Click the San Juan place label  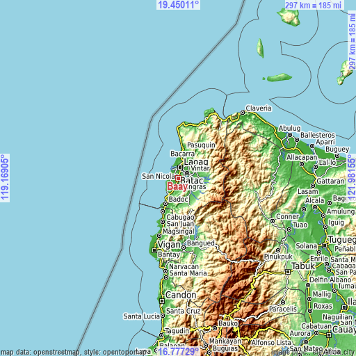click(180, 224)
